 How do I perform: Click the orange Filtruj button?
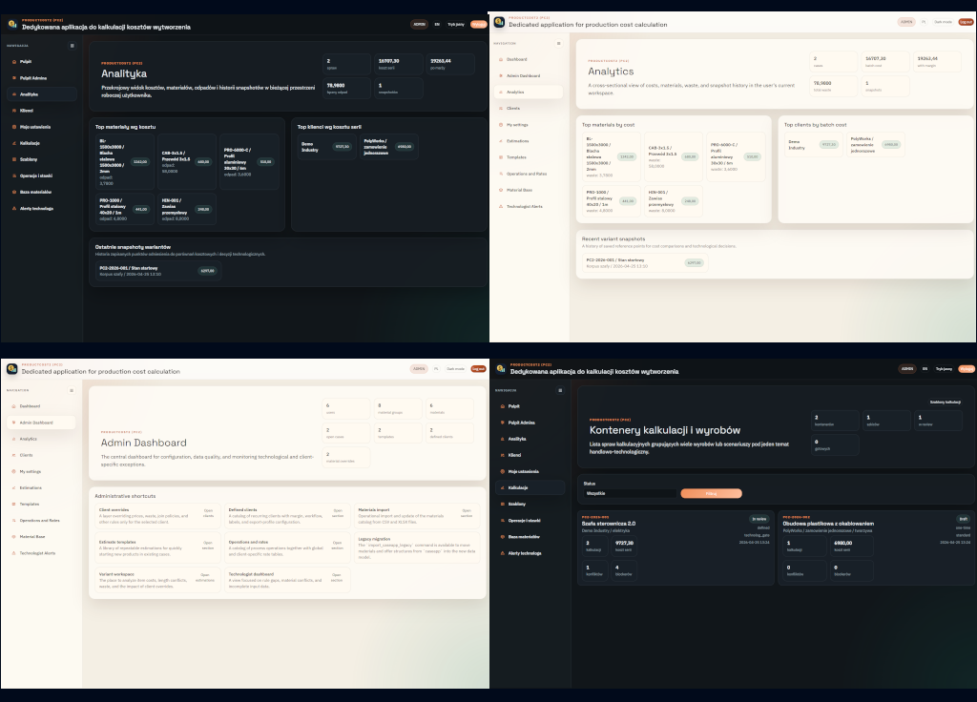tap(711, 493)
